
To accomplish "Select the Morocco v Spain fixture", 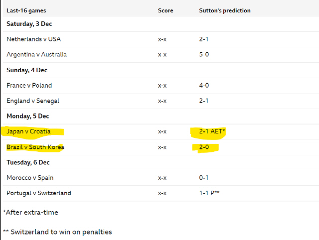I will [x=30, y=178].
